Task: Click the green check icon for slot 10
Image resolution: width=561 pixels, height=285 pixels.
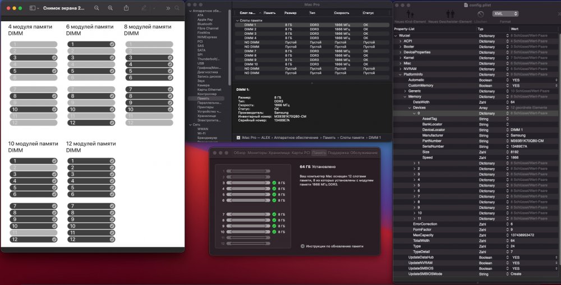Action: (274, 232)
